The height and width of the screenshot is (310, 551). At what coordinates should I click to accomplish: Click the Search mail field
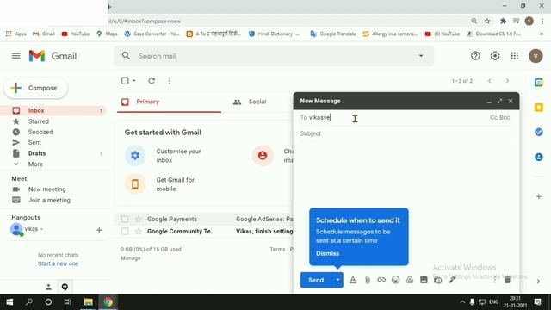click(274, 56)
